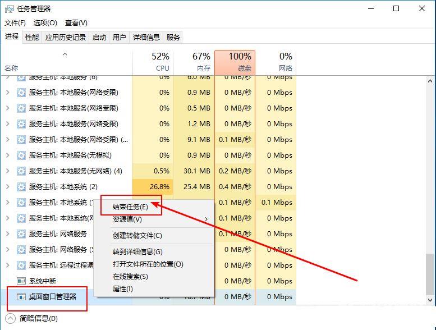The image size is (436, 330).
Task: Click gear icon of 本地系统 row with 0.1 Mbps
Action: 21,203
